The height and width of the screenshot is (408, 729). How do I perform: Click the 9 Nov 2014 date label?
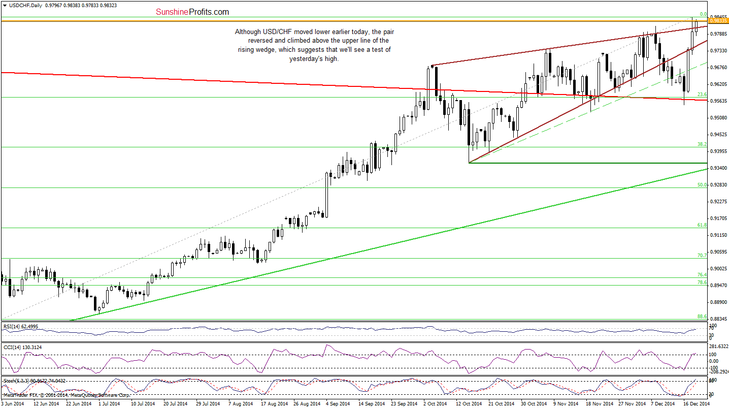(566, 404)
